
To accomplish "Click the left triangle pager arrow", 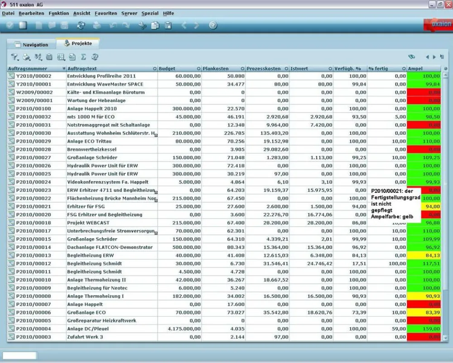I will click(427, 57).
